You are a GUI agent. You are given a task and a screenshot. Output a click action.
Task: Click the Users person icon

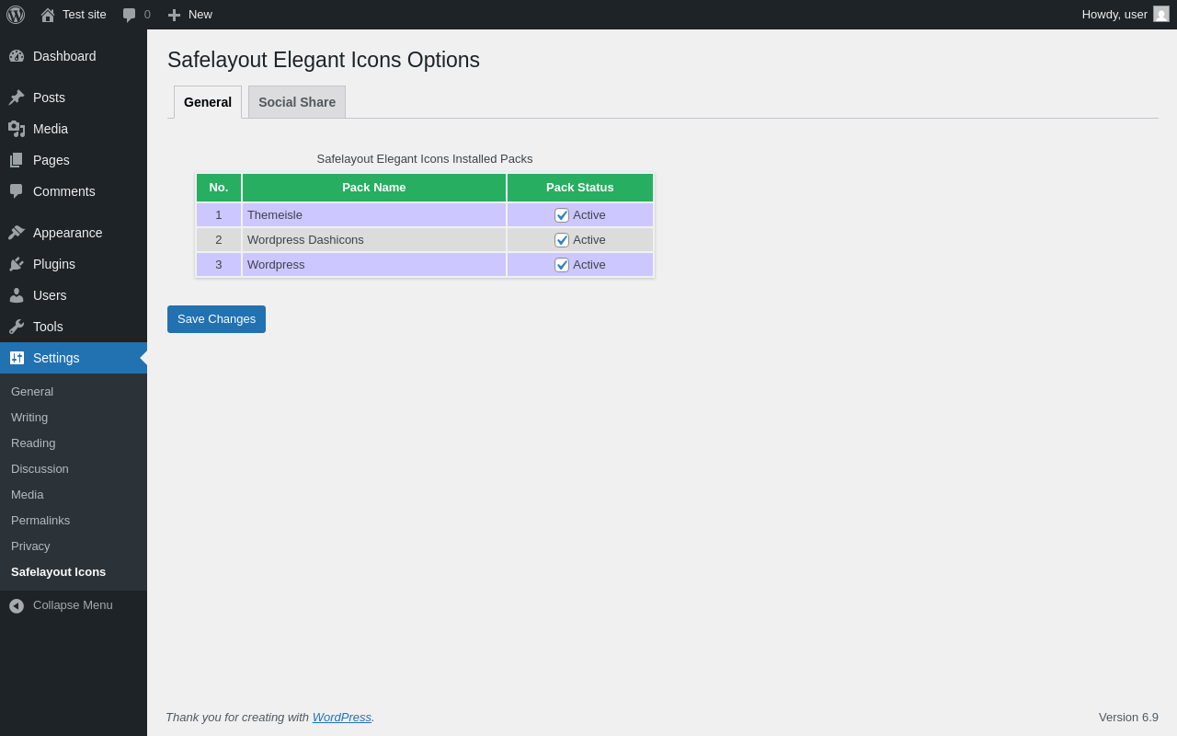[17, 295]
